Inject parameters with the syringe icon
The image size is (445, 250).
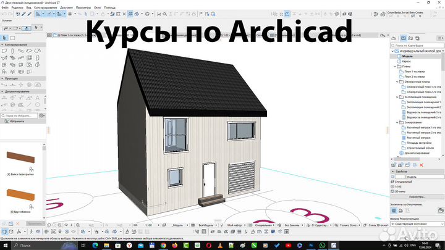pos(29,14)
